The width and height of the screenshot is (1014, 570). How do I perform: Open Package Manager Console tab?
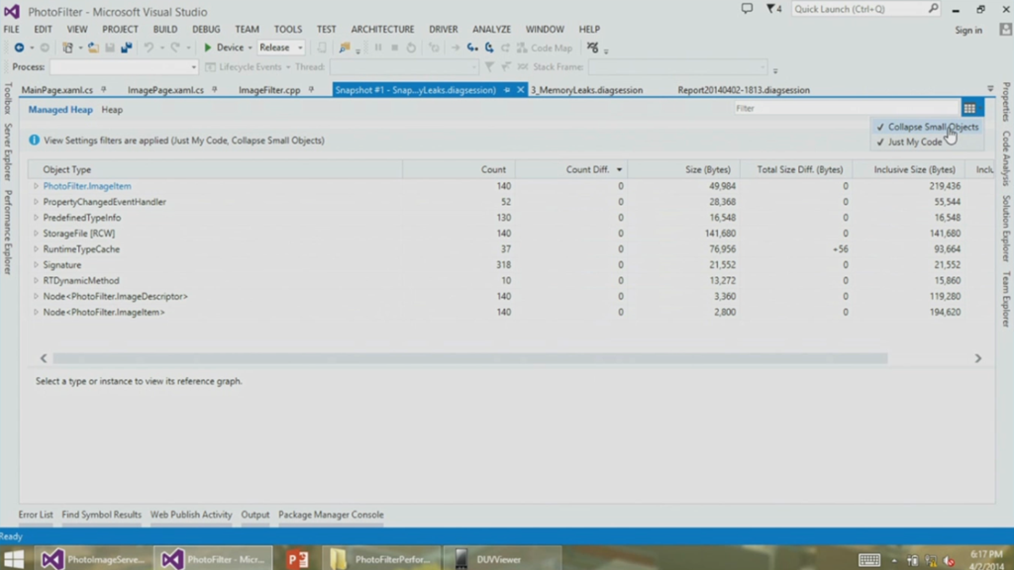[331, 515]
